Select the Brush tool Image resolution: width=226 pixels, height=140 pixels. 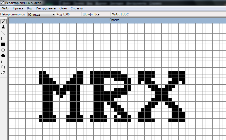[x=3, y=27]
